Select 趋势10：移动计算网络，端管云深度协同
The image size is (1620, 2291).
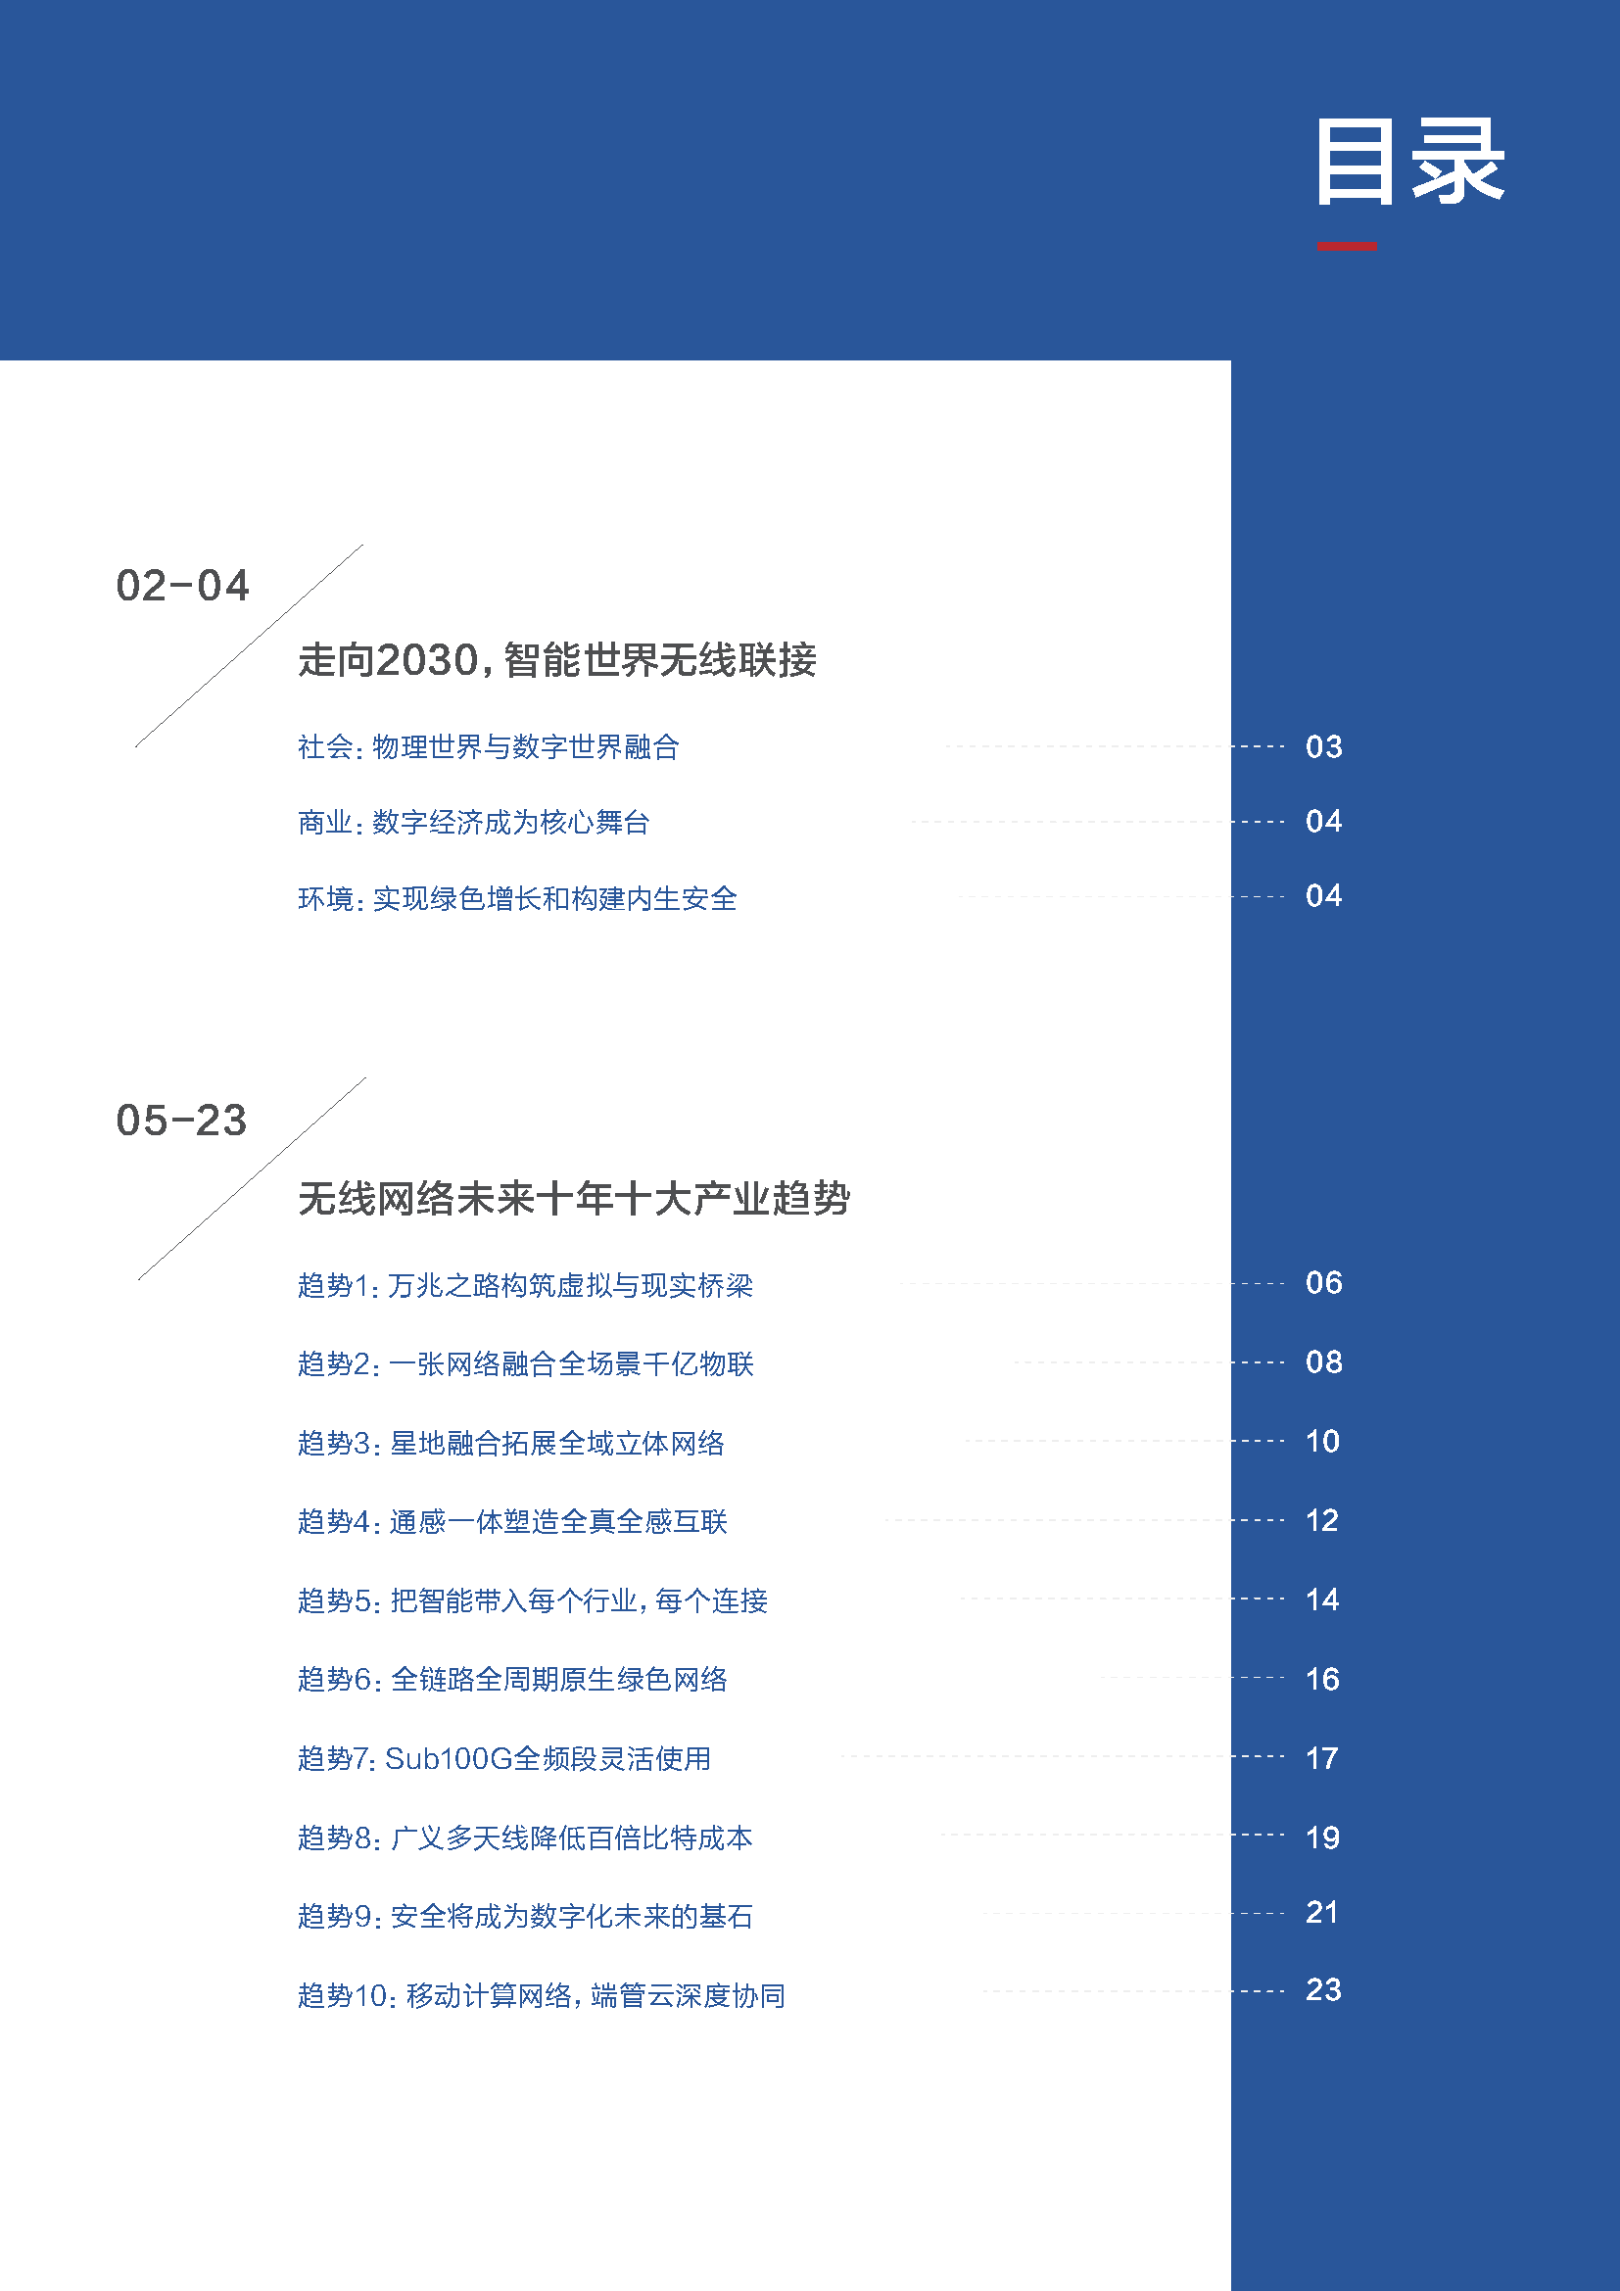(543, 1996)
